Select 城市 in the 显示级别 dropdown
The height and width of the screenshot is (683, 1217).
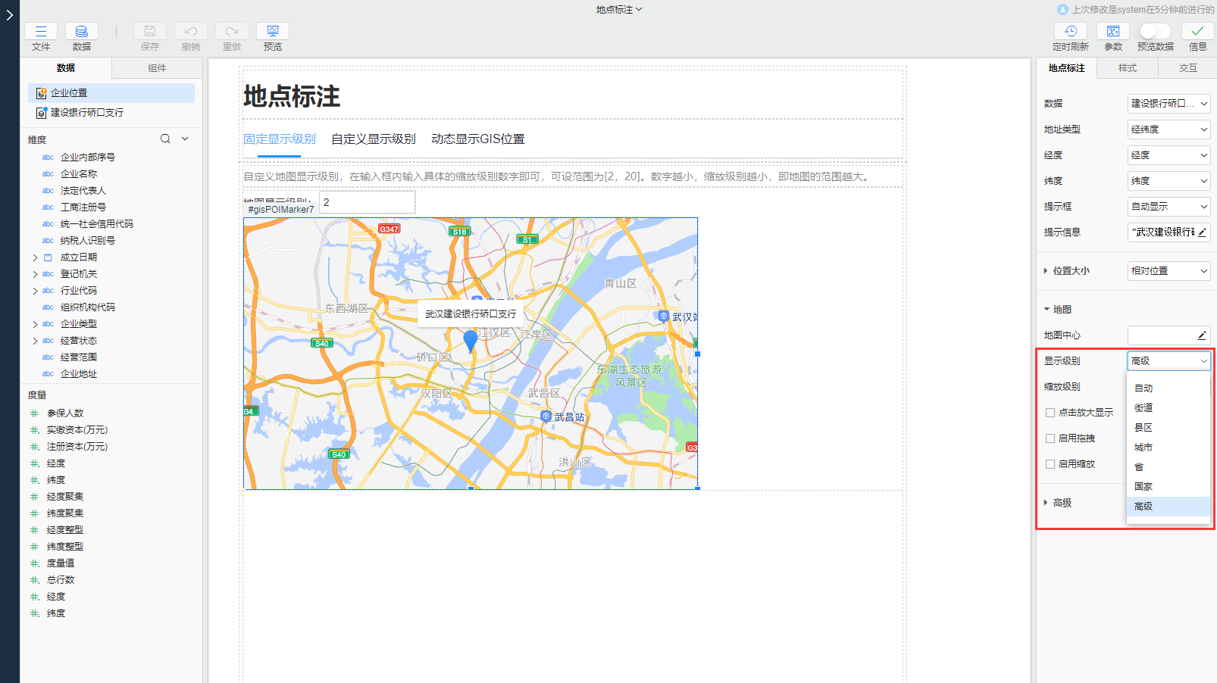click(x=1143, y=447)
